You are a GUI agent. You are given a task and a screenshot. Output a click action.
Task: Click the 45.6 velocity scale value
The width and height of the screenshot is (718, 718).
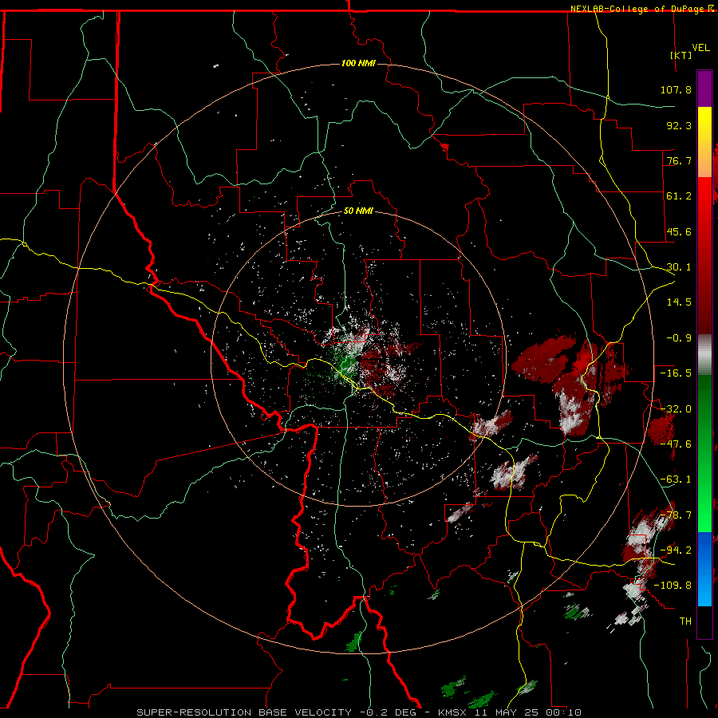[x=679, y=231]
